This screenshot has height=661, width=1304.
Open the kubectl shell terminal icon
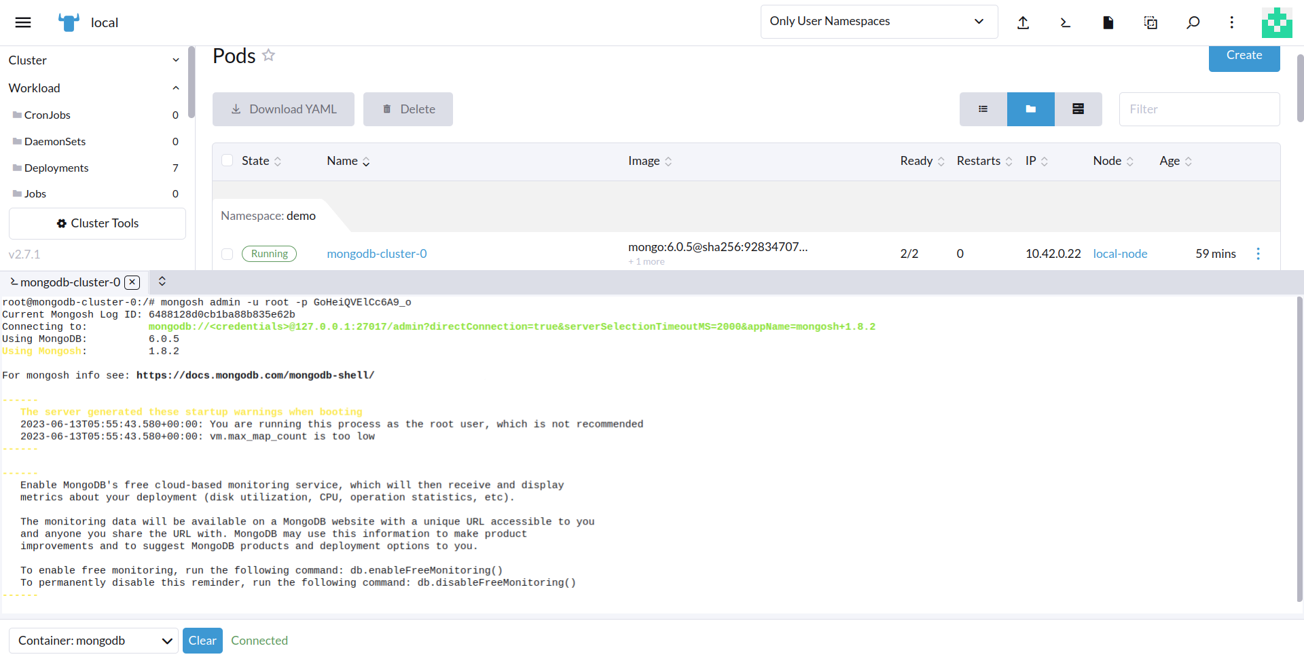[x=1065, y=22]
